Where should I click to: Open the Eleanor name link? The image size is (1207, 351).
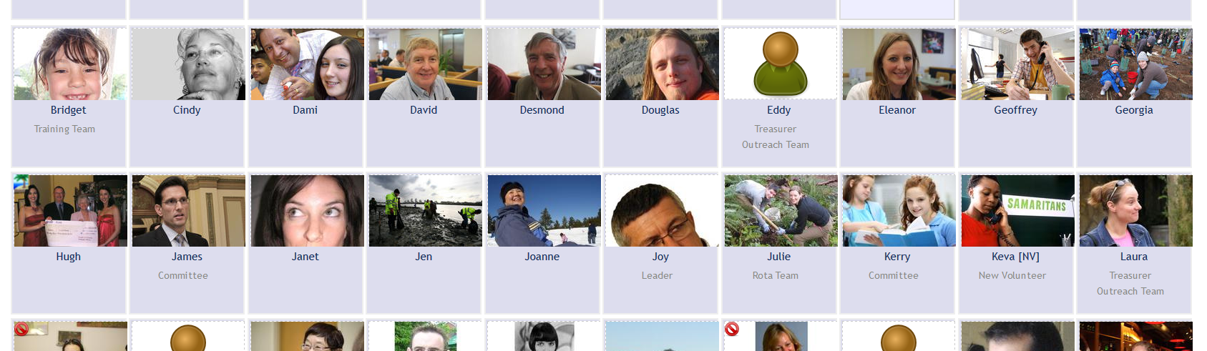click(897, 110)
